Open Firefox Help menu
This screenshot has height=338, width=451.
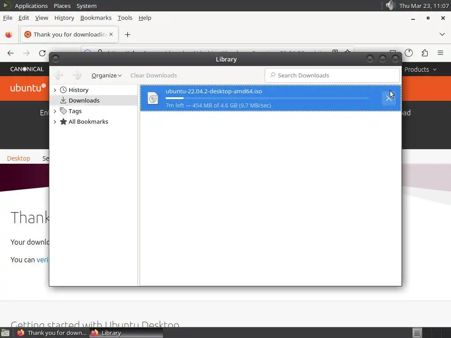[144, 18]
